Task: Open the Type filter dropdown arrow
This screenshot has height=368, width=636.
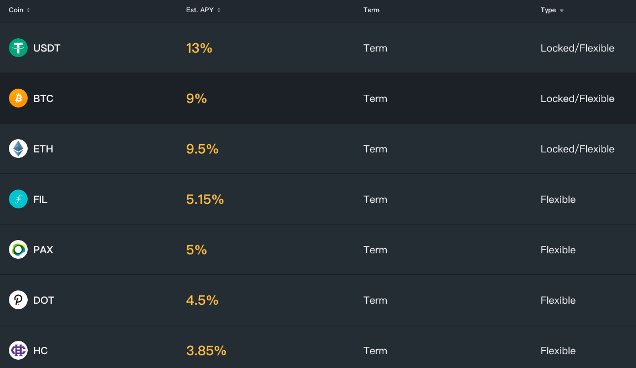Action: (x=562, y=11)
